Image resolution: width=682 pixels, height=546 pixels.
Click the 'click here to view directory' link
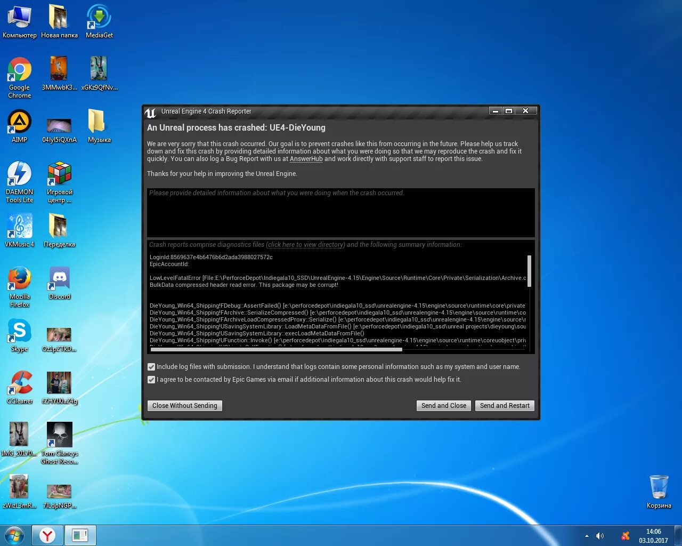point(306,245)
